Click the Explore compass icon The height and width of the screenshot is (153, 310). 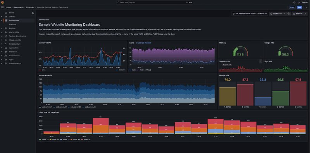click(x=6, y=28)
